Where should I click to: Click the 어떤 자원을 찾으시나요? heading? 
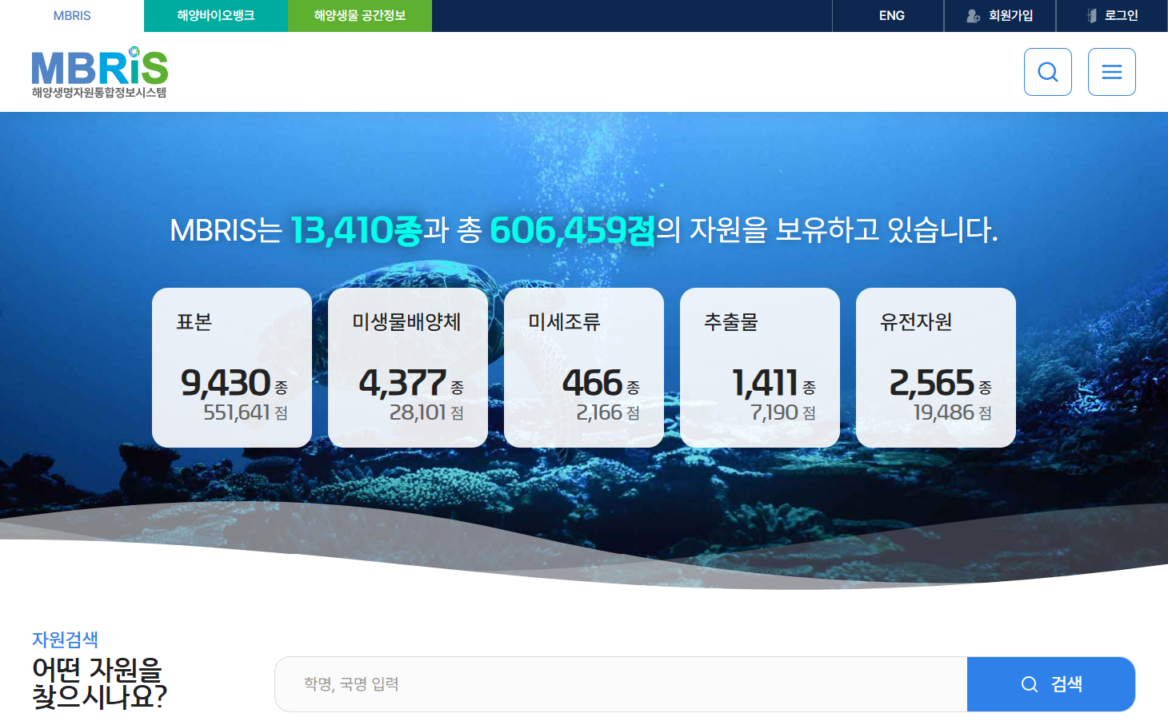tap(99, 683)
